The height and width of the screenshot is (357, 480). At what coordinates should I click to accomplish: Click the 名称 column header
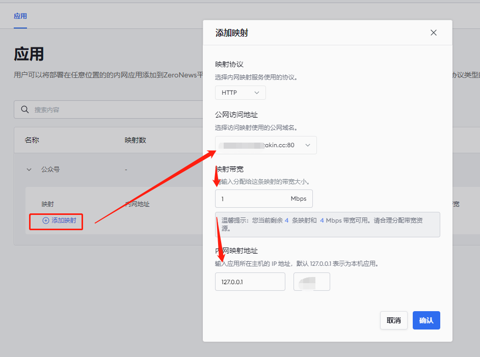[32, 140]
